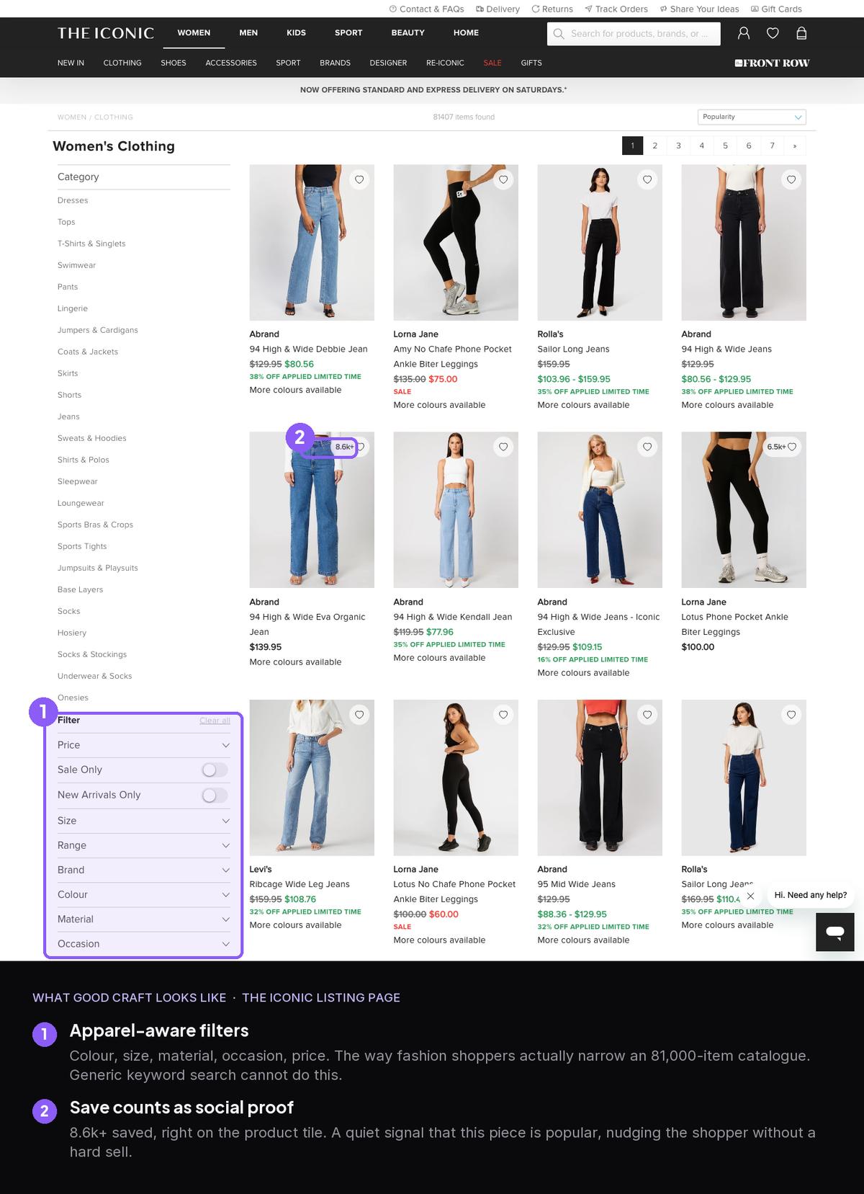The height and width of the screenshot is (1194, 864).
Task: Open the SALE menu item
Action: coord(492,63)
